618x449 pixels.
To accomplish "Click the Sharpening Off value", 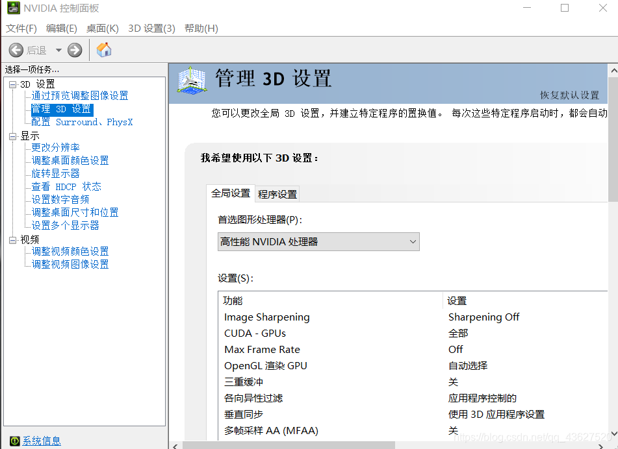I will point(483,317).
